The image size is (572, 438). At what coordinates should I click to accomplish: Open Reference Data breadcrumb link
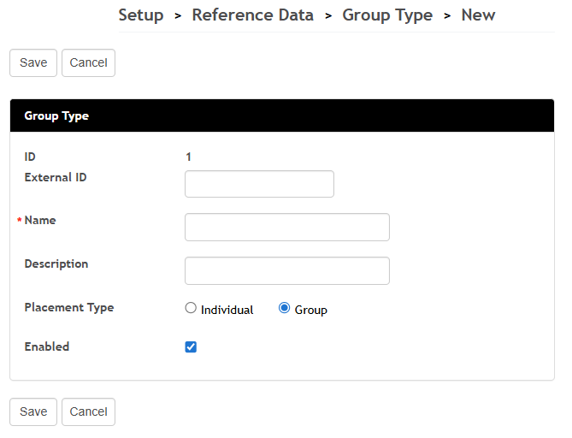[253, 15]
